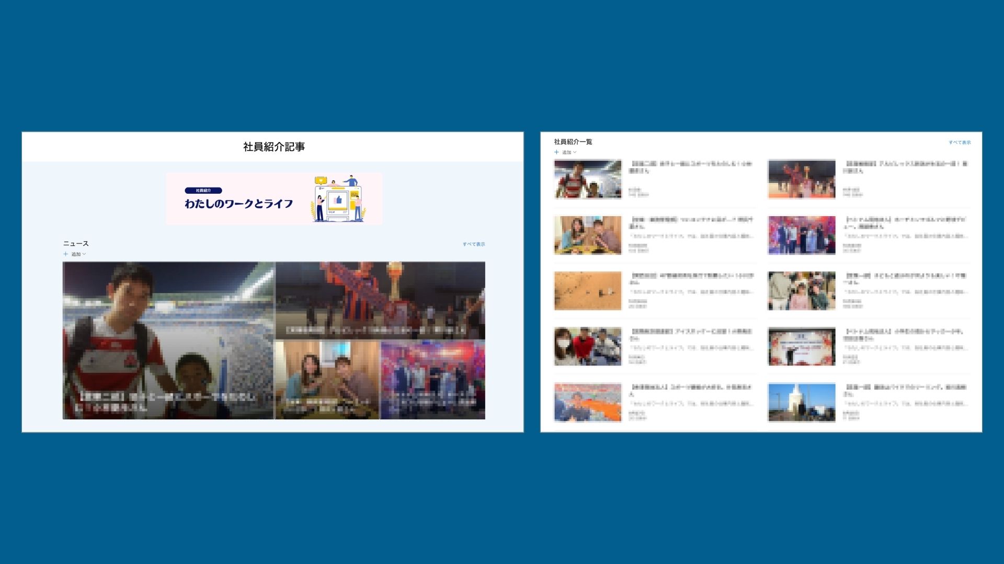1004x564 pixels.
Task: Open list thumbnail of red floral stage banner
Action: 801,347
